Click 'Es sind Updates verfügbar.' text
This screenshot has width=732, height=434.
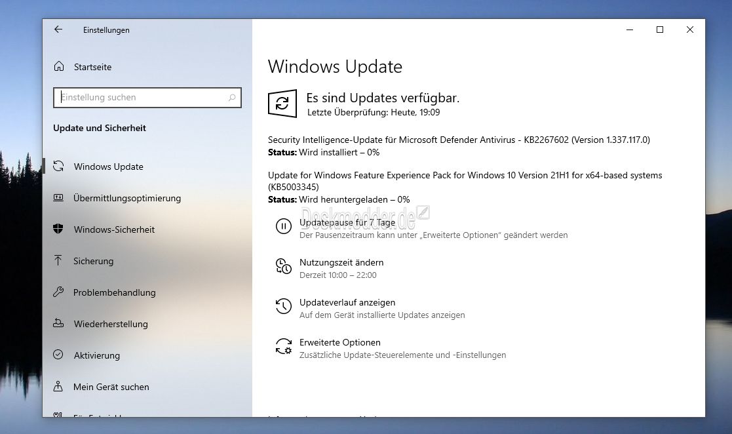coord(383,98)
